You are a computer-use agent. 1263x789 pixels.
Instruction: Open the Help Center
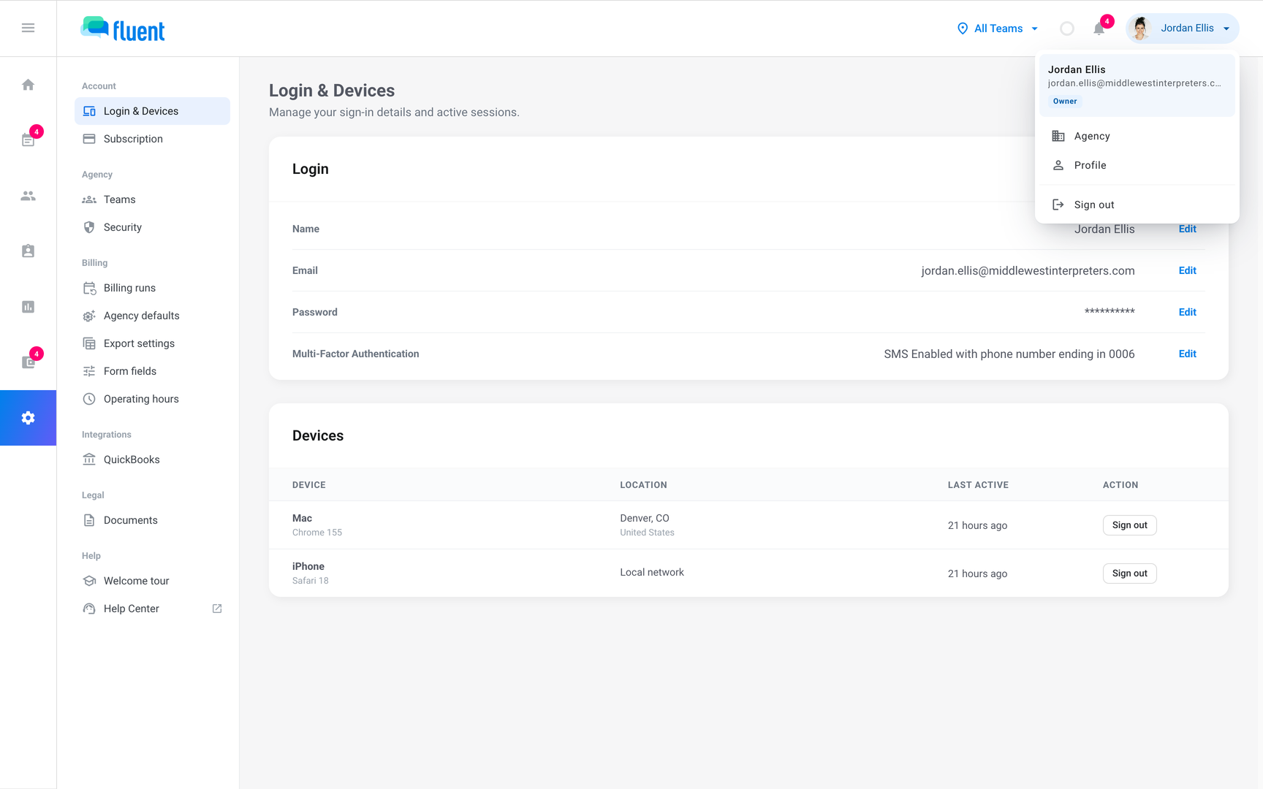point(152,609)
